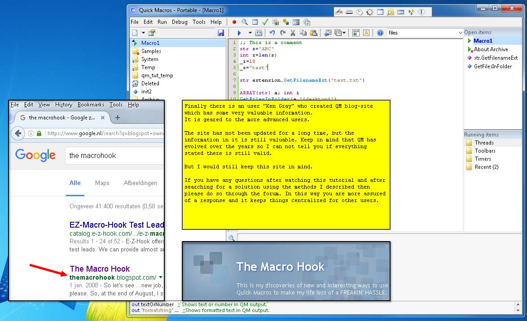This screenshot has height=321, width=527.
Task: Open the magnifier Find tool in the top toolbar
Action: point(245,22)
